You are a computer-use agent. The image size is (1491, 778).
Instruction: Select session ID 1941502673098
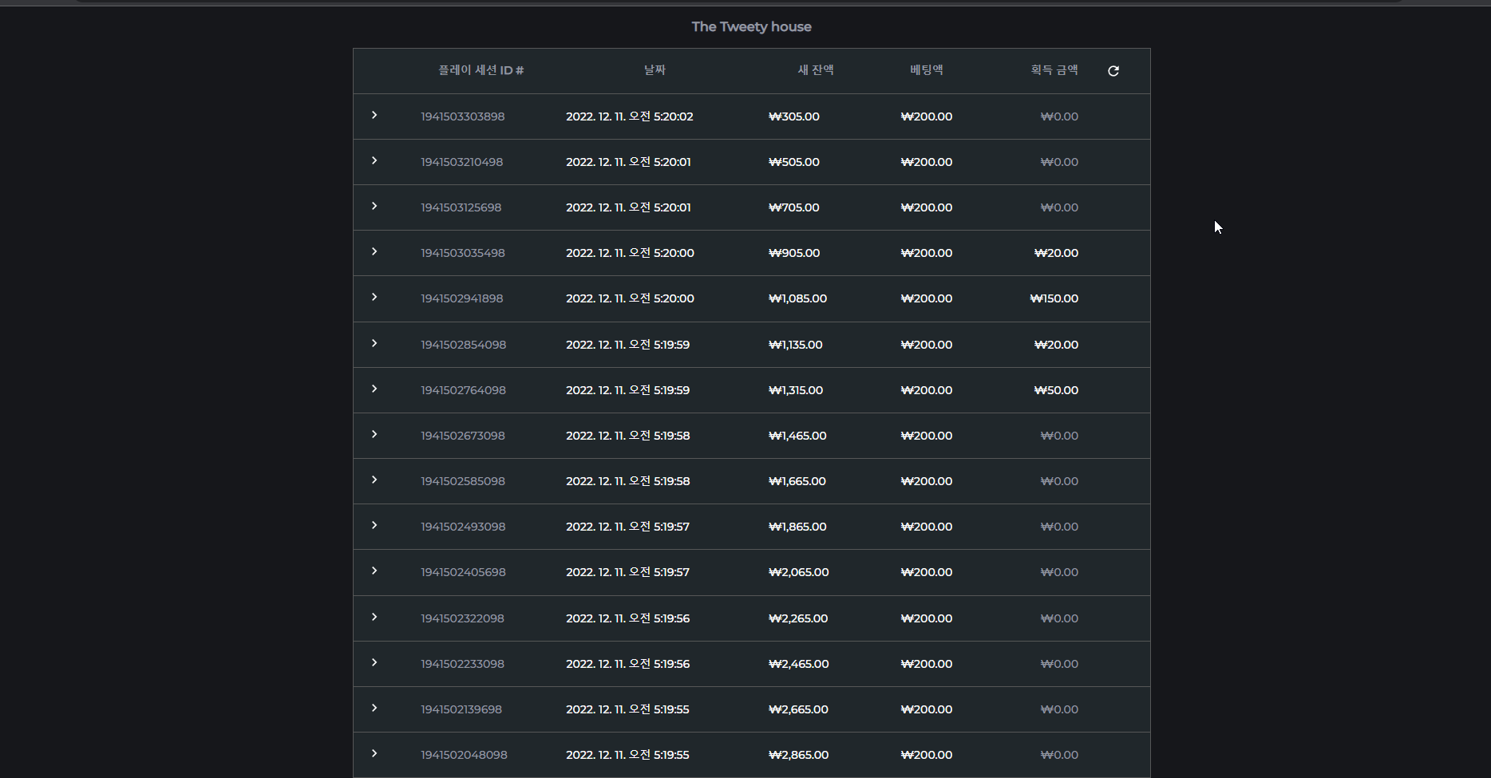coord(463,436)
